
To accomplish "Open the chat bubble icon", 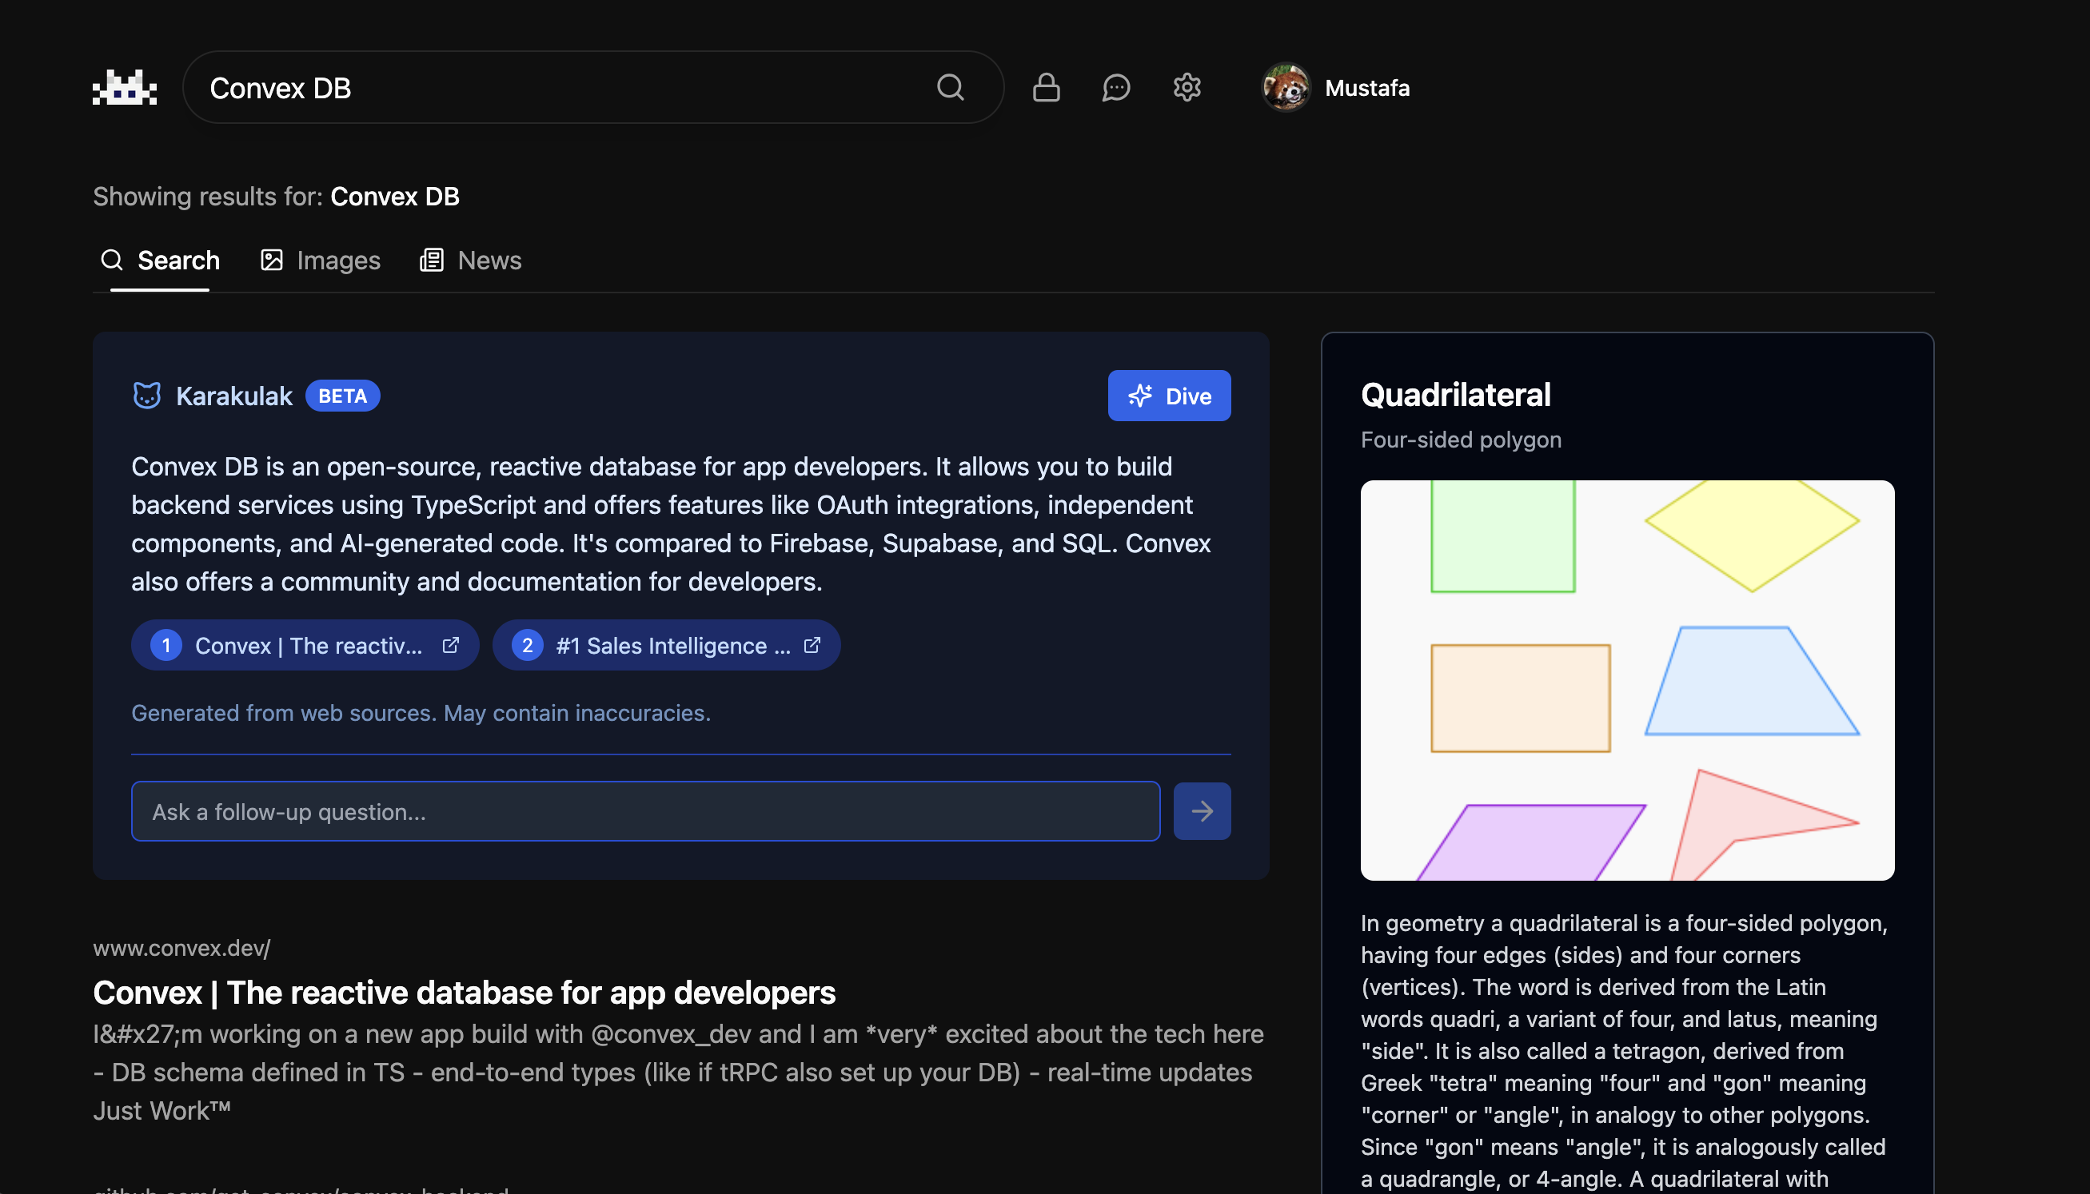I will (x=1115, y=87).
